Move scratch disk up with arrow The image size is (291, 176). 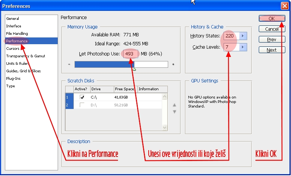tap(175, 105)
